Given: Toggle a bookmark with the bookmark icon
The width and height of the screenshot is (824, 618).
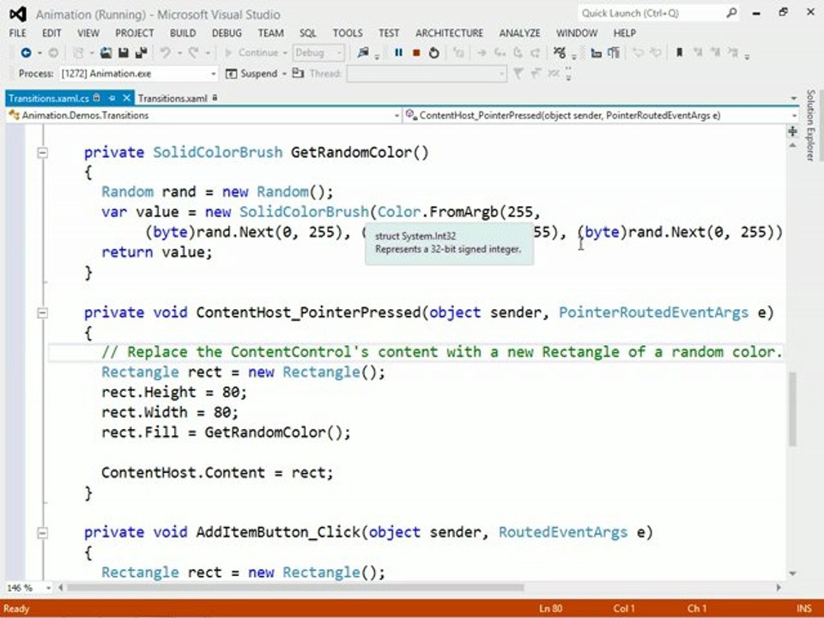Looking at the screenshot, I should tap(680, 52).
